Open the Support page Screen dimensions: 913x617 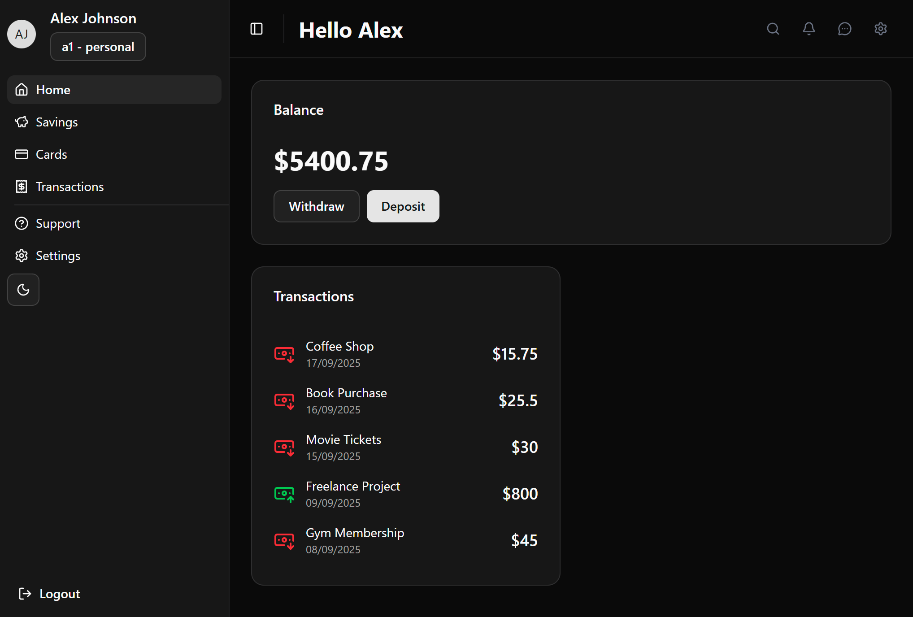[x=58, y=223]
